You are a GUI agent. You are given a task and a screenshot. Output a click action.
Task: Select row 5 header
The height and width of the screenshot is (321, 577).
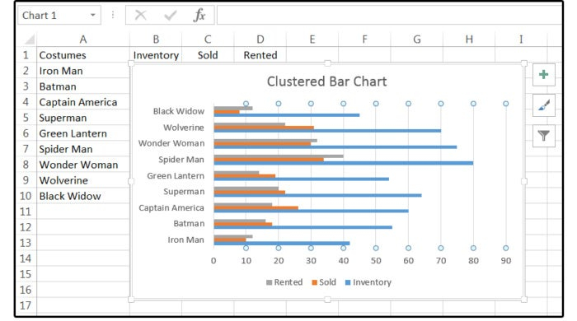coord(26,118)
